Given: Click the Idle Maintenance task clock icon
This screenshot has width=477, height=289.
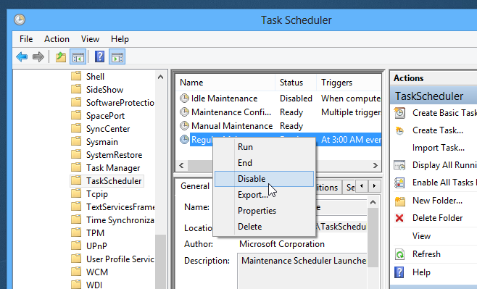Looking at the screenshot, I should pyautogui.click(x=184, y=99).
